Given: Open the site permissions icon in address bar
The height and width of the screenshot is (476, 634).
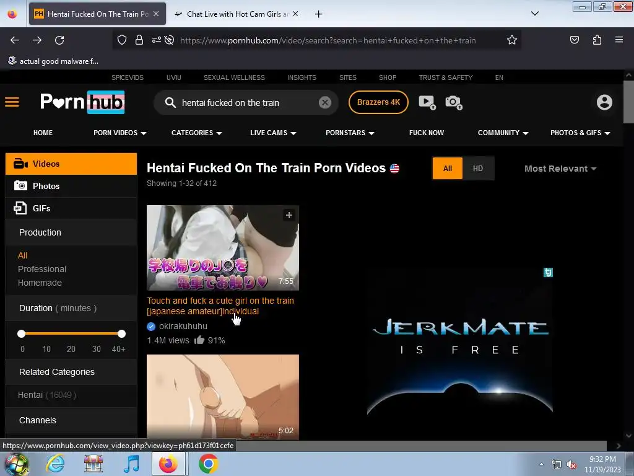Looking at the screenshot, I should pyautogui.click(x=157, y=40).
